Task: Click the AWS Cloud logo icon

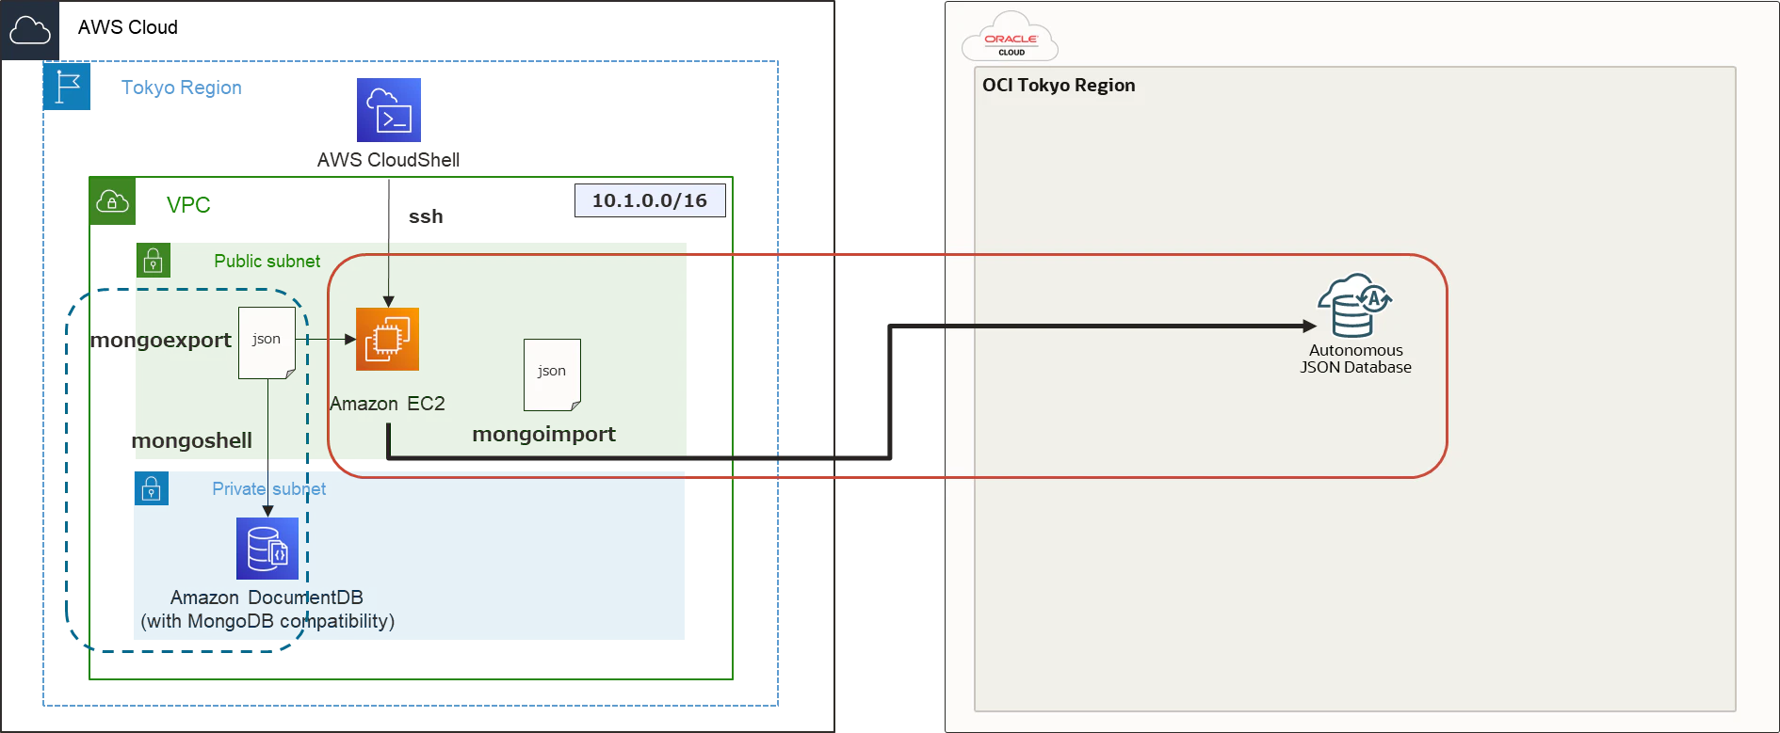Action: (x=30, y=30)
